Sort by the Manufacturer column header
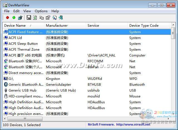This screenshot has width=178, height=130. pos(65,25)
